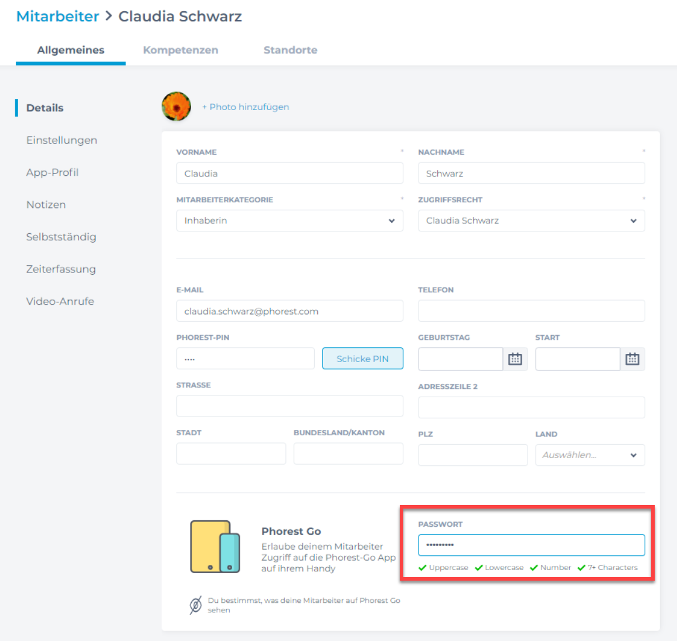Select App-Profil in the sidebar
677x641 pixels.
(x=52, y=172)
